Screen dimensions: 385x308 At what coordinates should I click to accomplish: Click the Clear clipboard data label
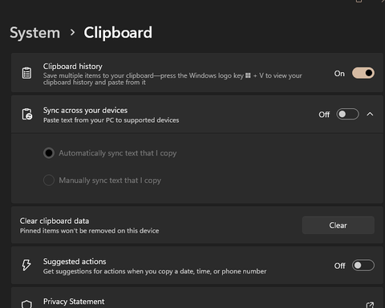coord(55,221)
